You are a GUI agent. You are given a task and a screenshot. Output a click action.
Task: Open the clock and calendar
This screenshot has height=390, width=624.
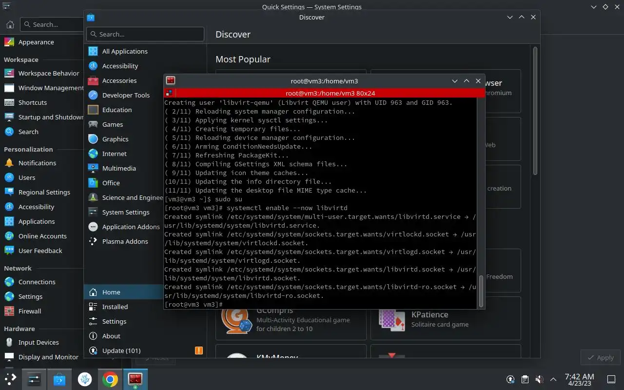pyautogui.click(x=579, y=379)
